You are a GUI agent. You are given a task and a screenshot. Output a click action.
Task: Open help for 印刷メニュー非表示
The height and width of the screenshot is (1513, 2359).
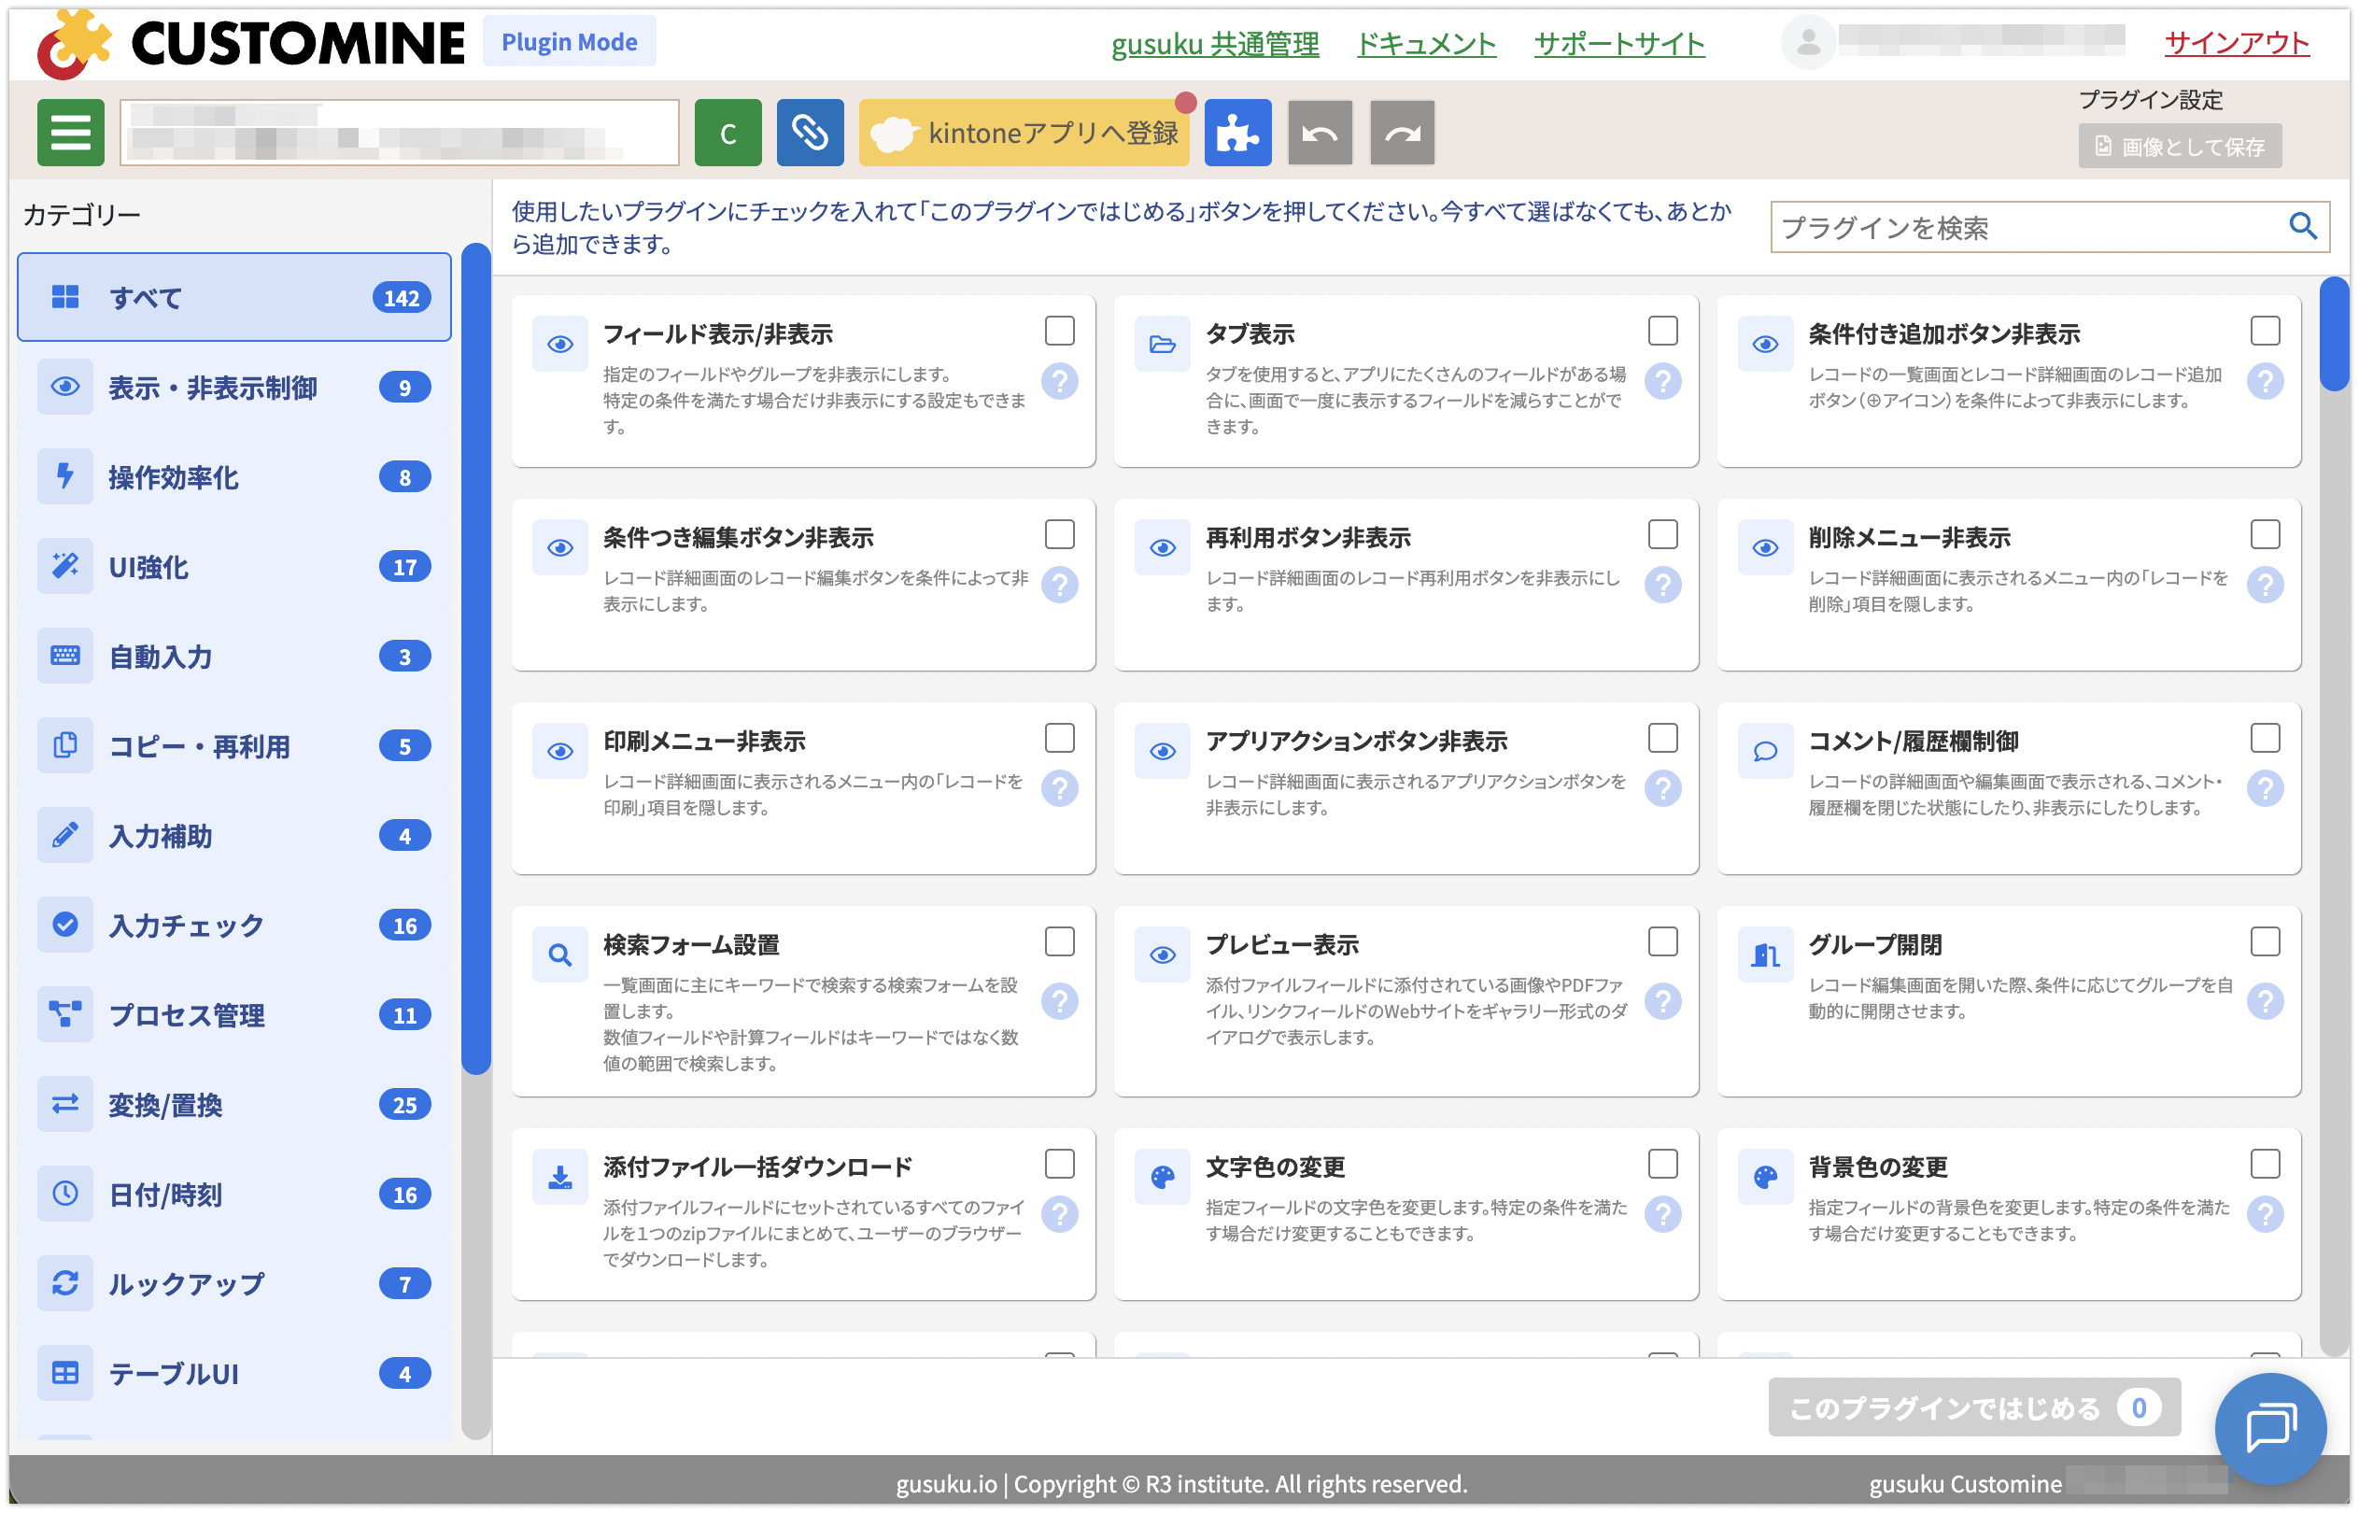click(1060, 788)
